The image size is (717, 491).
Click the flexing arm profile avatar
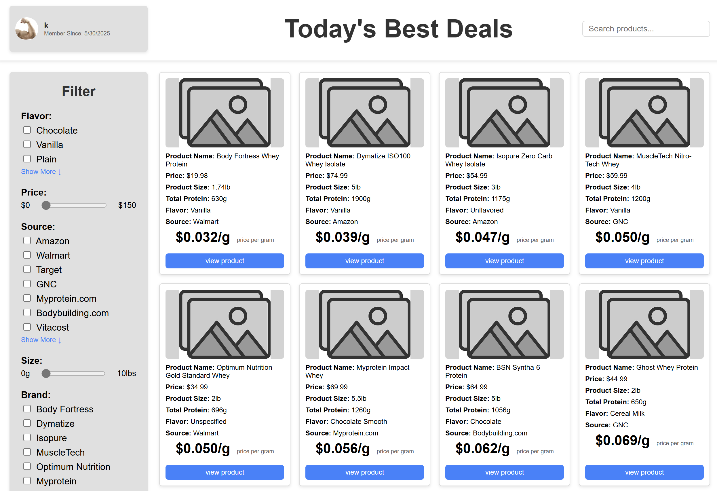(27, 29)
